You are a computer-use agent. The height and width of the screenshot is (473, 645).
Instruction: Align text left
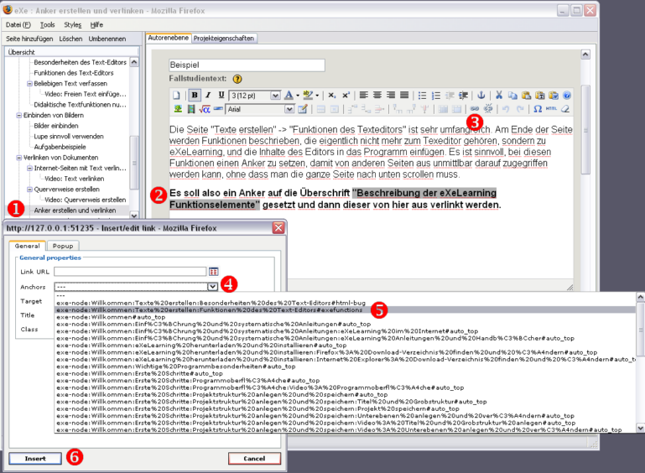[x=364, y=96]
